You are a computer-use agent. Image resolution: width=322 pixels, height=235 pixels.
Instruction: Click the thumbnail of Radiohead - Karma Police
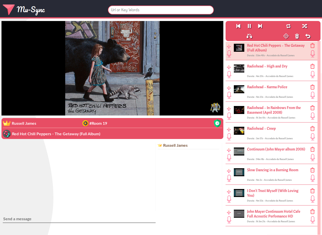click(x=239, y=89)
